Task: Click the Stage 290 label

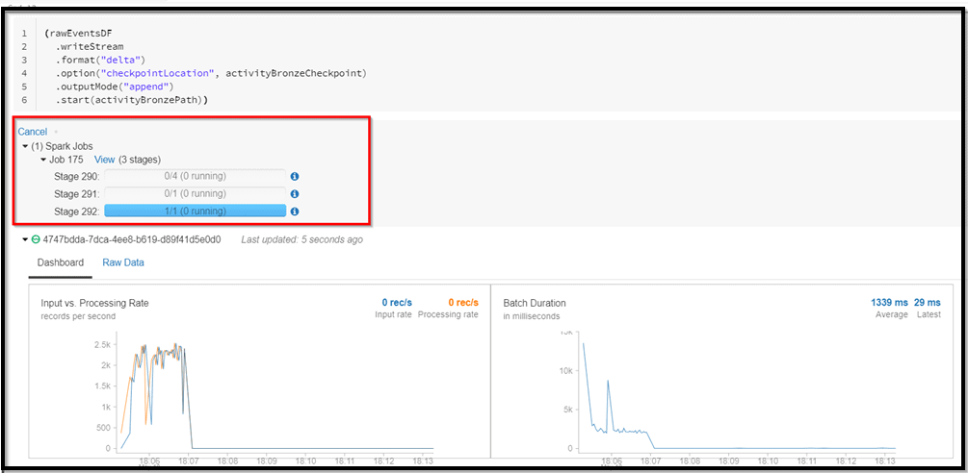Action: [76, 177]
